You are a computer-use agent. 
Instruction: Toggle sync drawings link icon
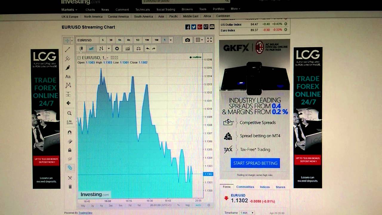coord(70,168)
